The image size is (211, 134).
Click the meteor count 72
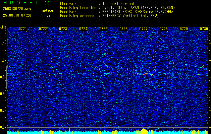coord(49,15)
